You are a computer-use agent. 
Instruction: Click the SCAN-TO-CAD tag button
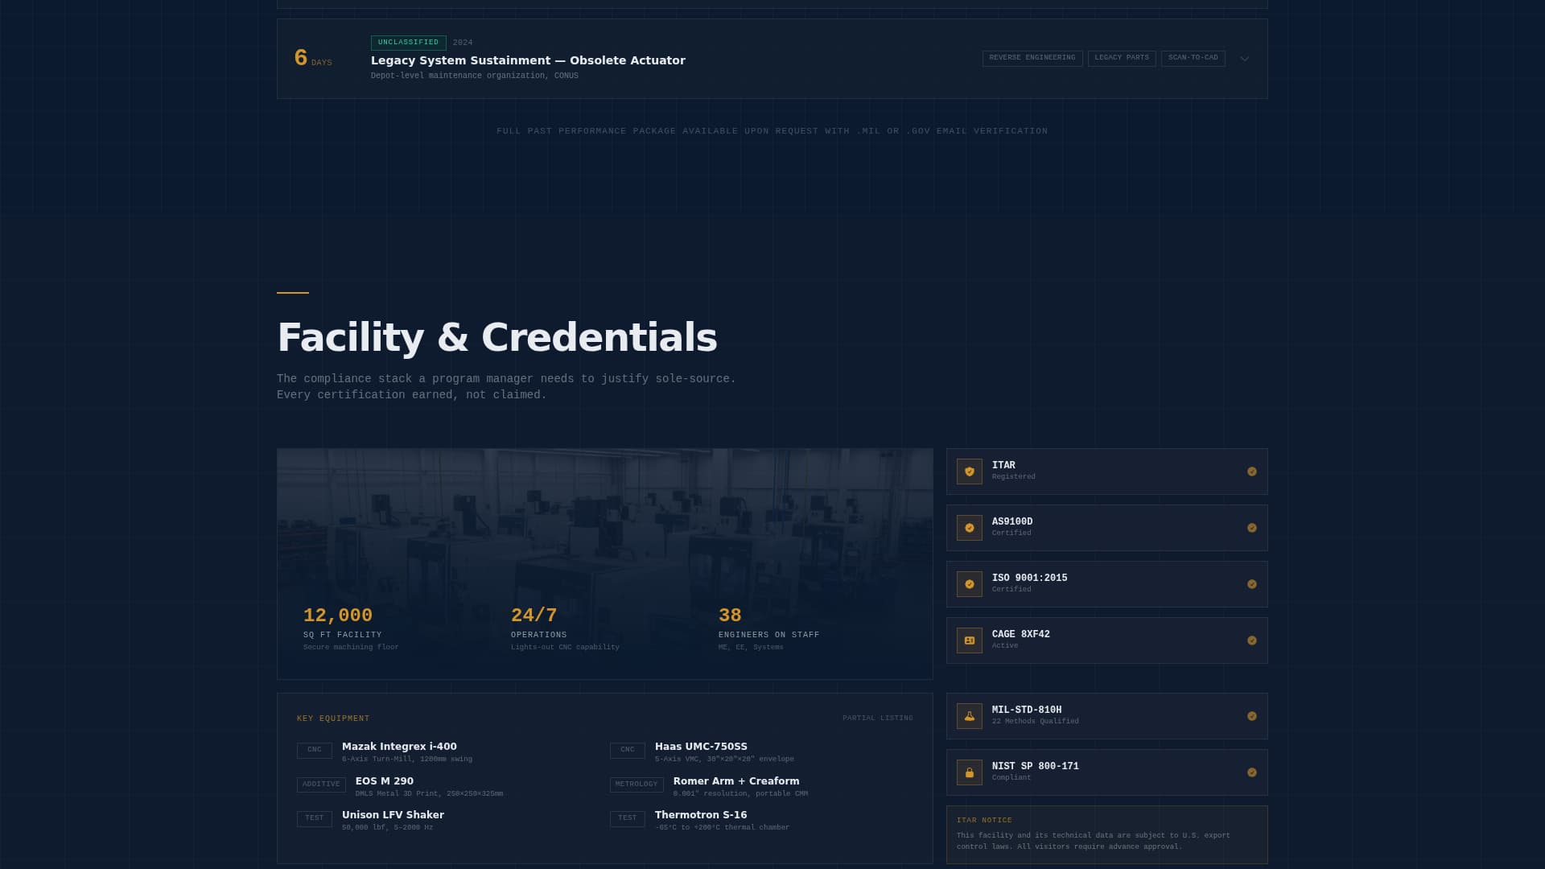pyautogui.click(x=1193, y=58)
